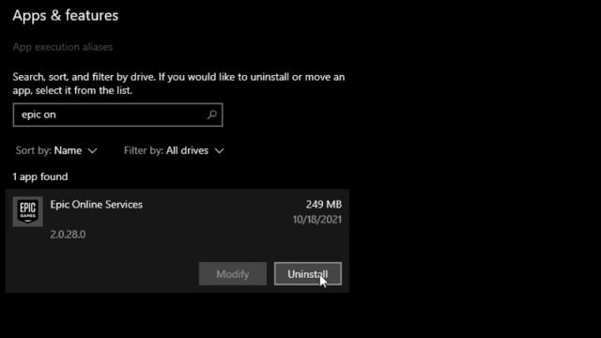Click the install date 10/18/2021
The image size is (601, 338).
pos(317,220)
